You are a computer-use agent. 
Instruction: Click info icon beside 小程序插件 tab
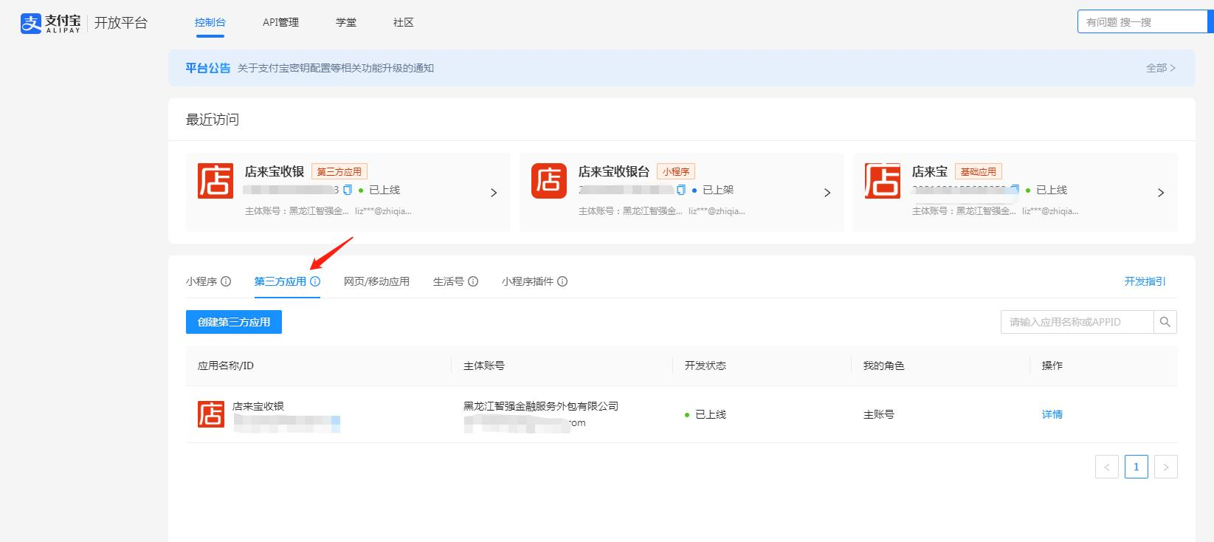click(562, 281)
